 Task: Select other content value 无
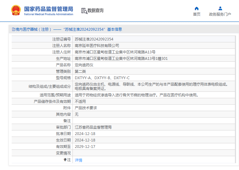(77, 114)
